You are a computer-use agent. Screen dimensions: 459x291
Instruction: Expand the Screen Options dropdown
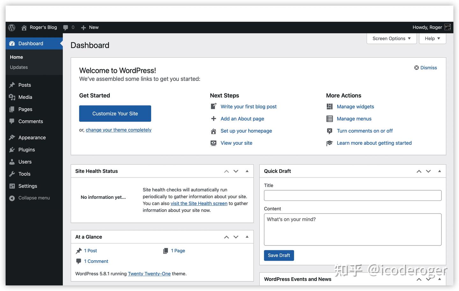pyautogui.click(x=391, y=39)
